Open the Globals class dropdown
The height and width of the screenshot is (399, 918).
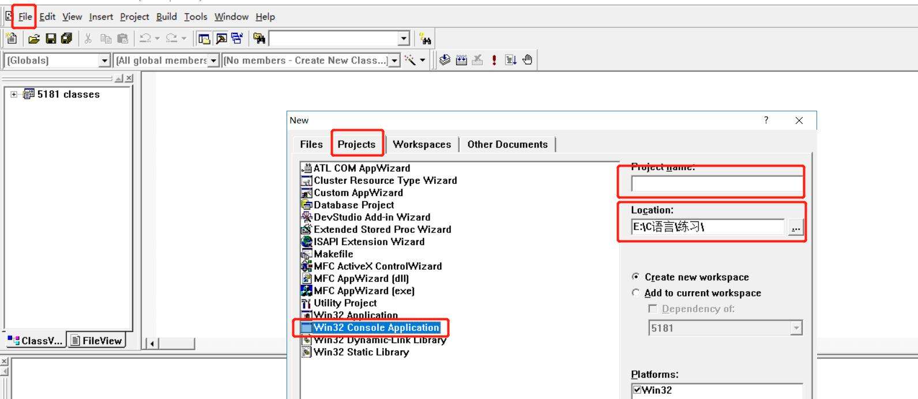[x=104, y=61]
